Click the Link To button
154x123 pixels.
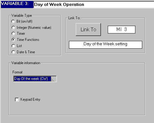point(88,29)
